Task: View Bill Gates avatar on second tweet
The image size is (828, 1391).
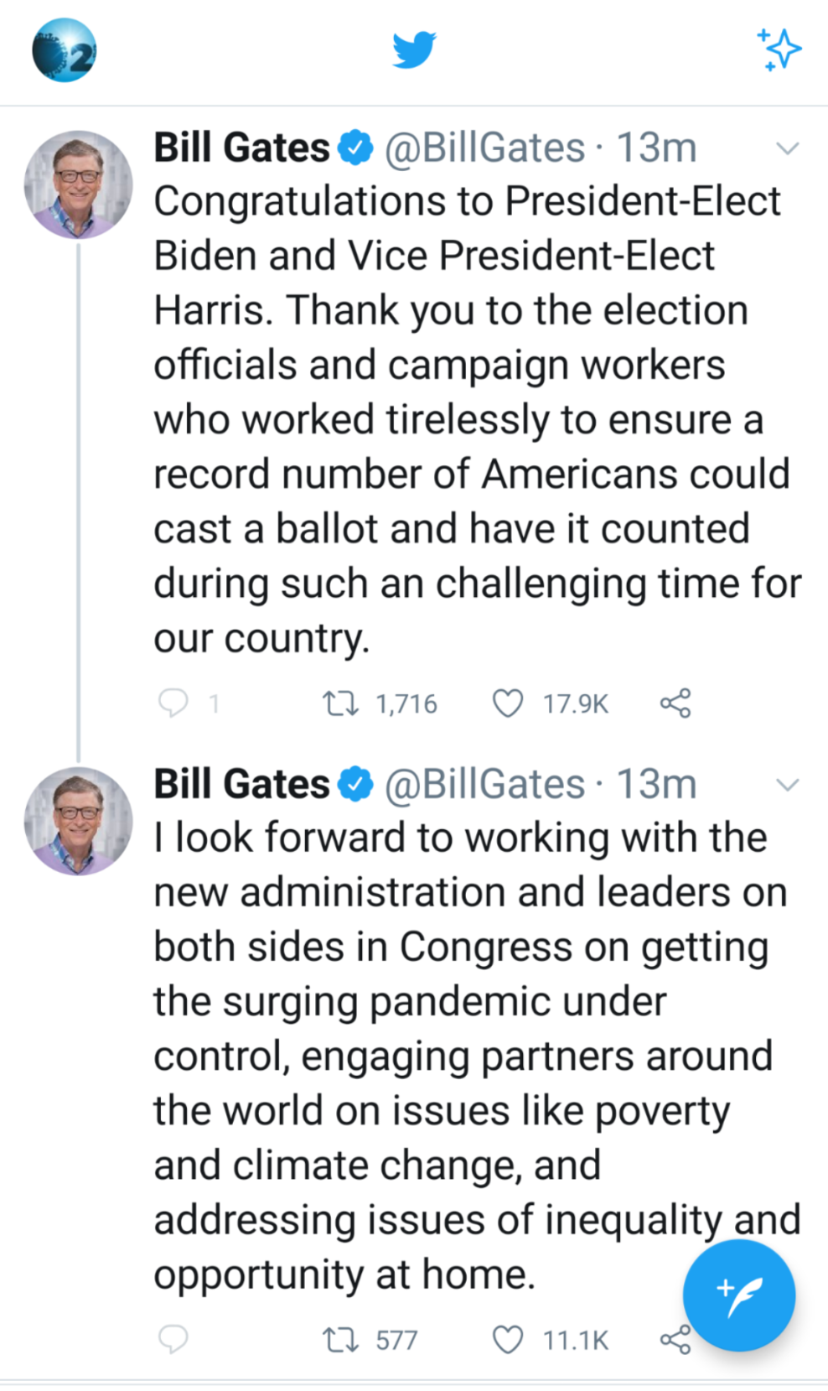Action: tap(78, 821)
